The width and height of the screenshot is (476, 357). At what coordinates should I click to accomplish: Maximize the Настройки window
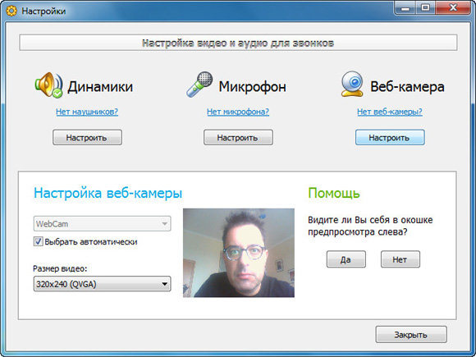pos(426,8)
